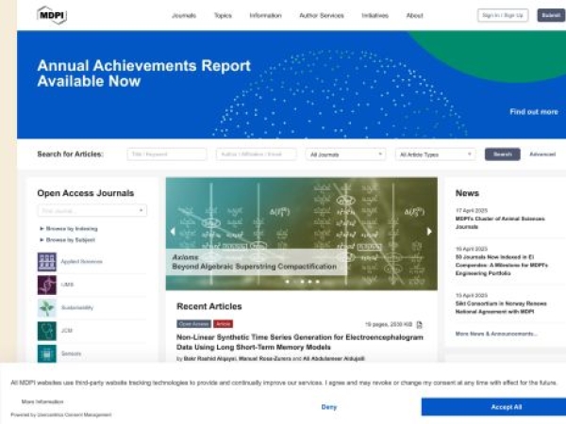Click the Sustainability journal icon
This screenshot has height=424, width=566.
tap(47, 307)
